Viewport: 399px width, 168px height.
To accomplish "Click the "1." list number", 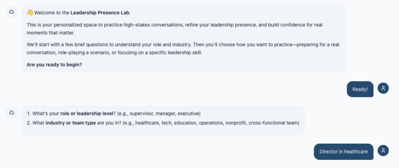I will click(29, 113).
